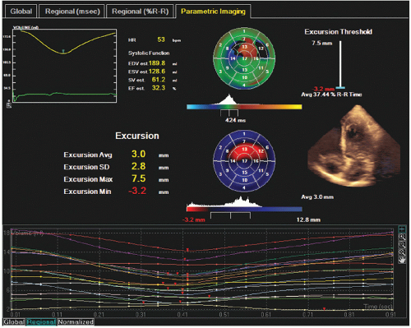The image size is (411, 328).
Task: Click the 12.8 mm scale label
Action: pyautogui.click(x=308, y=219)
